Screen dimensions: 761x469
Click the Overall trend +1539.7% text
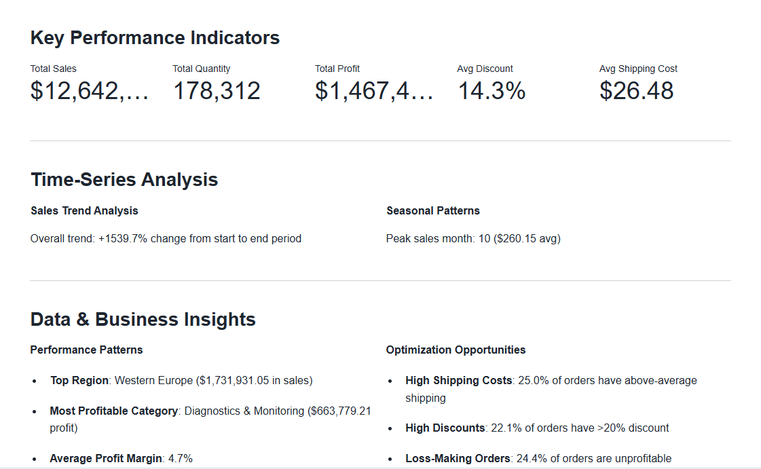pos(166,239)
